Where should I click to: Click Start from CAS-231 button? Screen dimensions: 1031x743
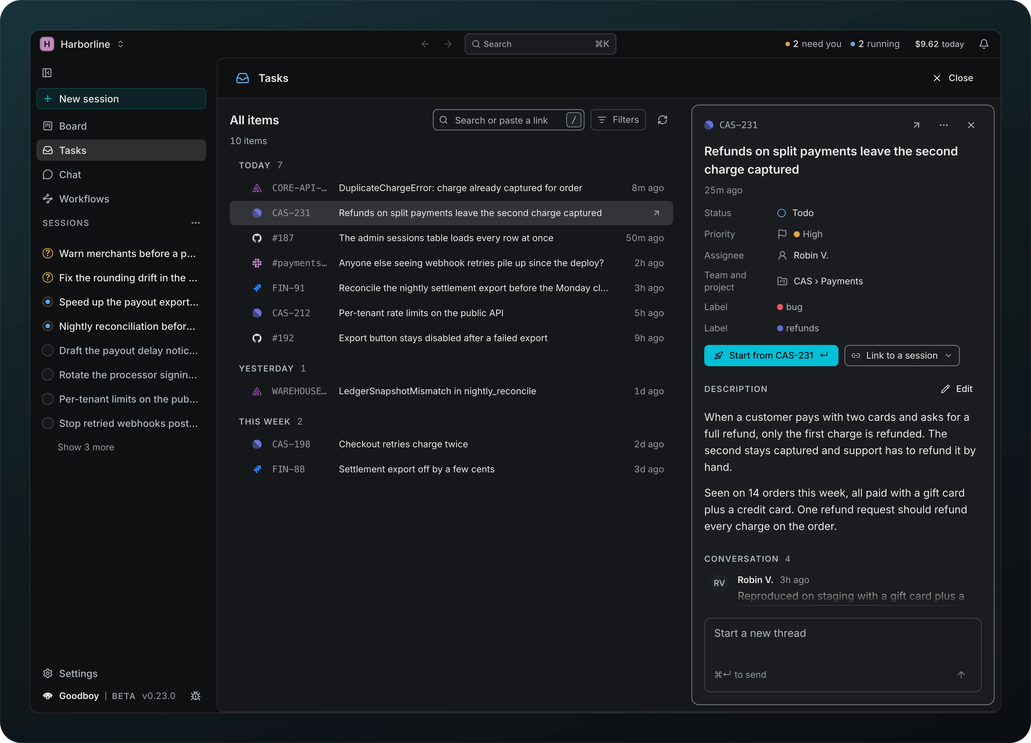click(x=771, y=356)
